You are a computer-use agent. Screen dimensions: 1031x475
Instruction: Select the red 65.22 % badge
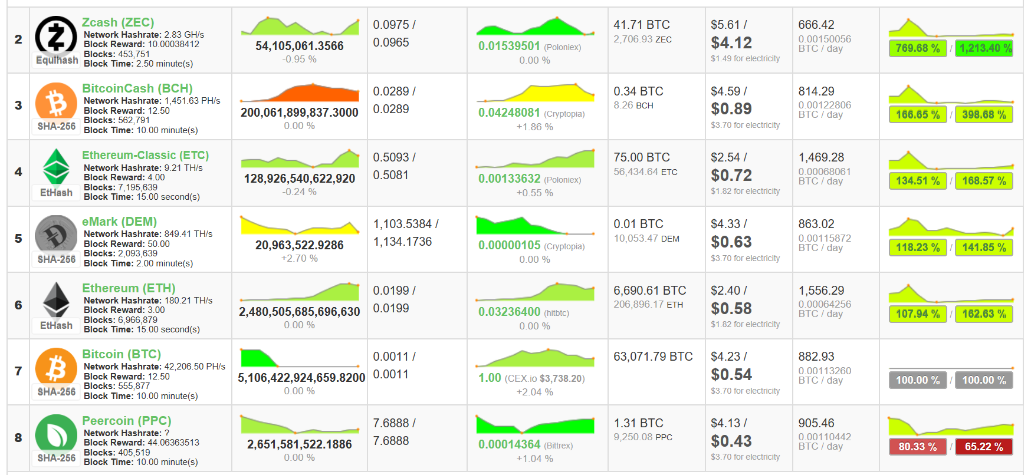pos(984,447)
